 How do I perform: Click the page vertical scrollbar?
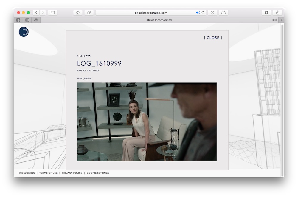(x=283, y=100)
